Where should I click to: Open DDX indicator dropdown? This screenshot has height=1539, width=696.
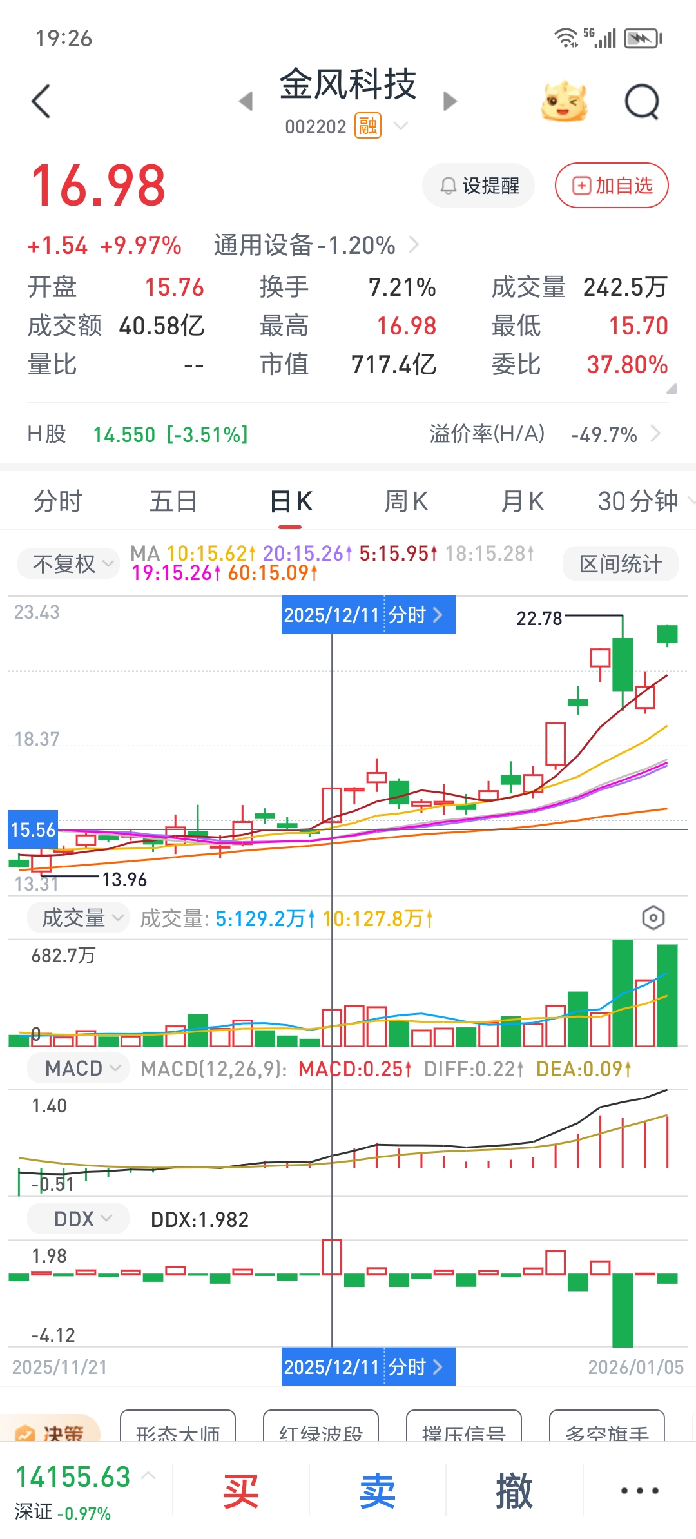78,1219
